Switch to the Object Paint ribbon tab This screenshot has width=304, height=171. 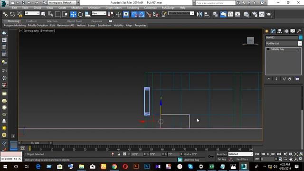click(75, 21)
